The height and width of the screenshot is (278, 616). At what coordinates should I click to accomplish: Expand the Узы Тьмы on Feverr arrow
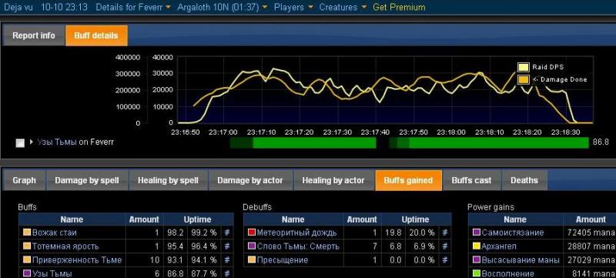pyautogui.click(x=32, y=142)
